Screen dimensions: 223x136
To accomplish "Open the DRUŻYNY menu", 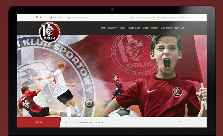I will pyautogui.click(x=113, y=28).
